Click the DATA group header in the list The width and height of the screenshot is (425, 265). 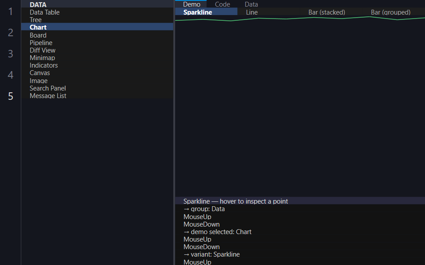click(97, 4)
